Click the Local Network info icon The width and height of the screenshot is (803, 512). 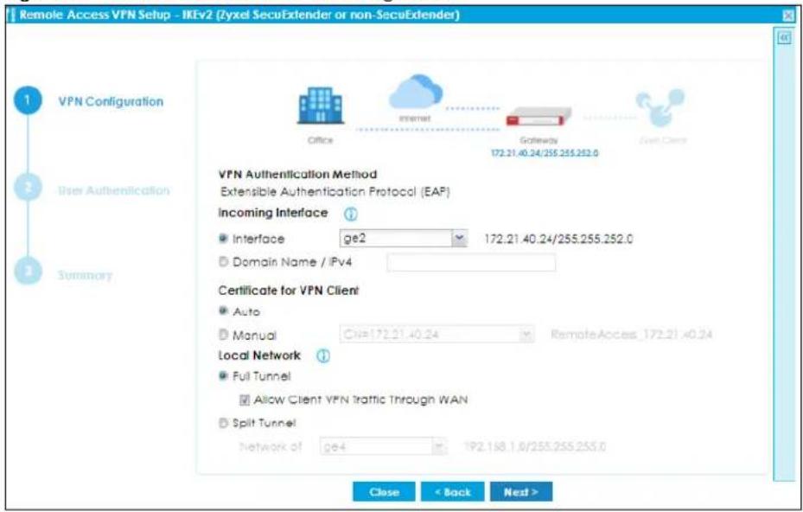(323, 356)
